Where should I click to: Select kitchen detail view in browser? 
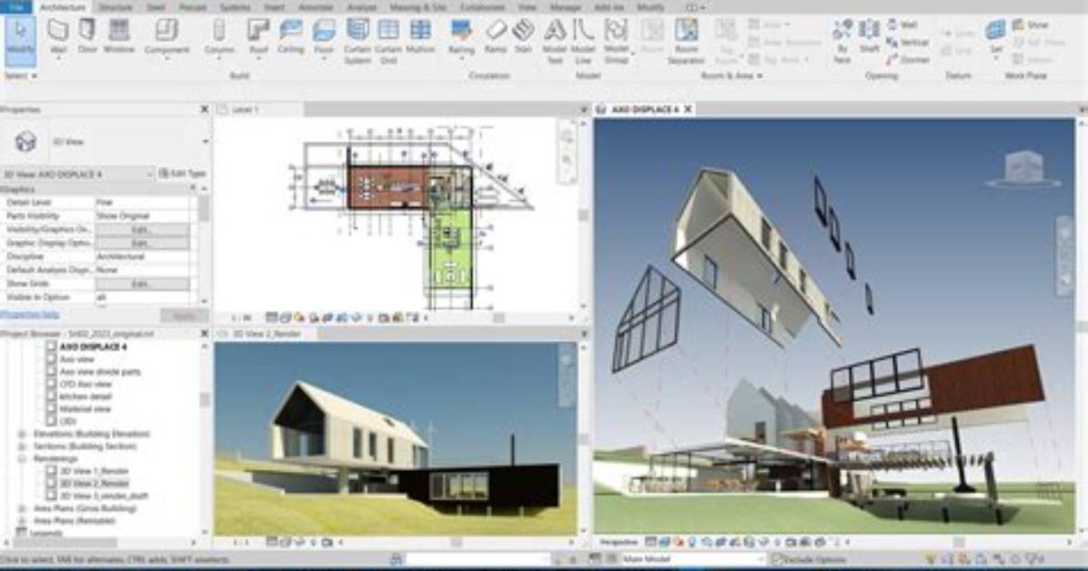[86, 396]
